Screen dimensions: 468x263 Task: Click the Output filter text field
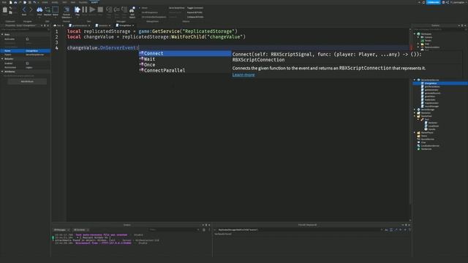click(174, 230)
